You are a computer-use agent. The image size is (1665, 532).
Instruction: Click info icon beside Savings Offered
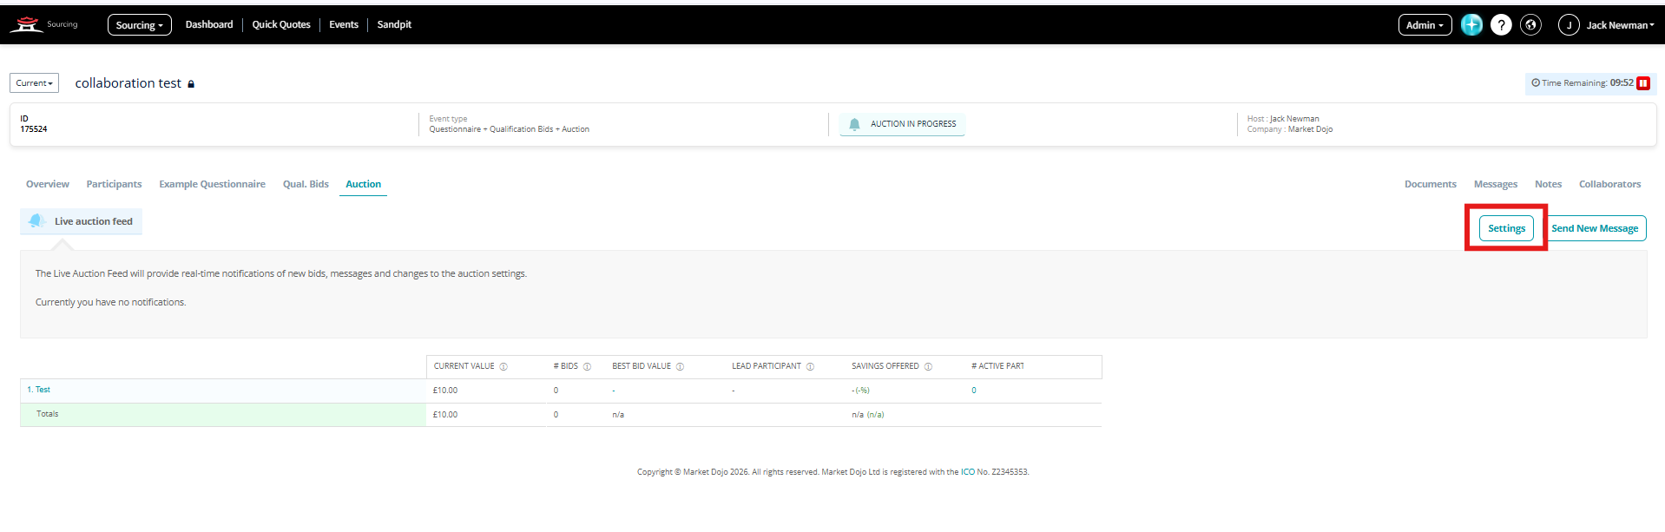[x=928, y=367]
